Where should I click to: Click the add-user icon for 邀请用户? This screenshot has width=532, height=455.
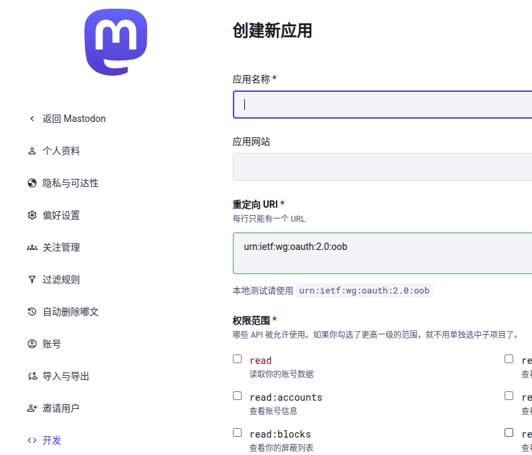point(31,408)
